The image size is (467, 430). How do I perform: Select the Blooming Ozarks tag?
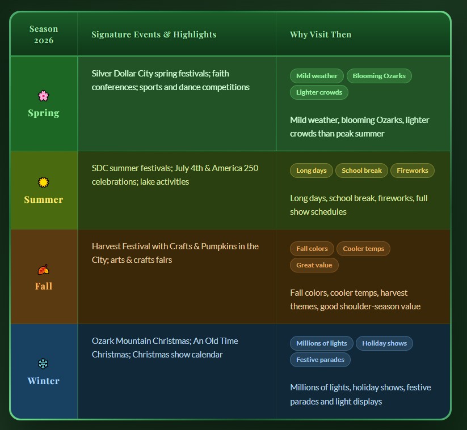point(379,76)
